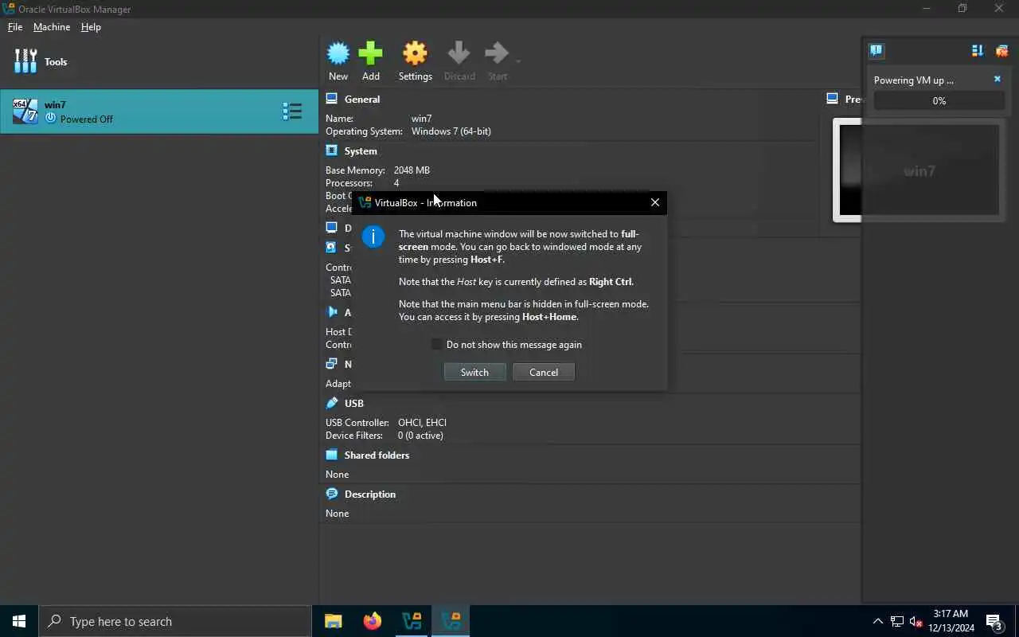The width and height of the screenshot is (1019, 637).
Task: Click the Switch button in dialog
Action: point(474,372)
